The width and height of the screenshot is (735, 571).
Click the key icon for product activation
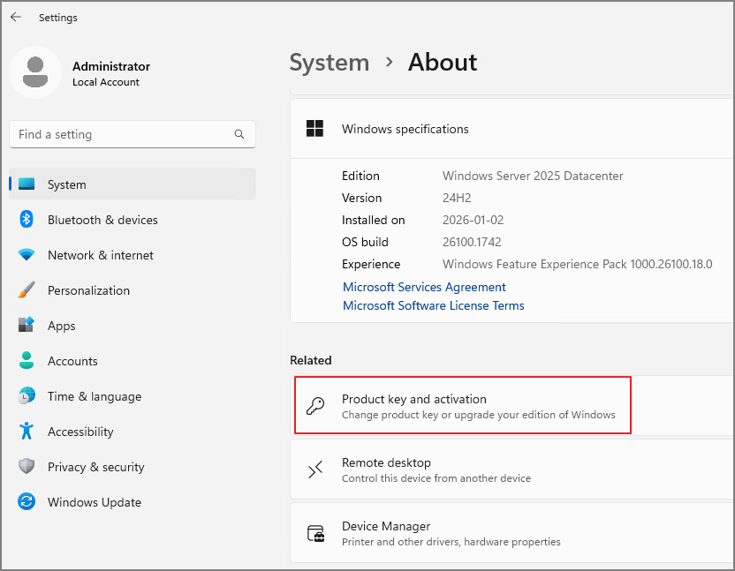coord(315,406)
